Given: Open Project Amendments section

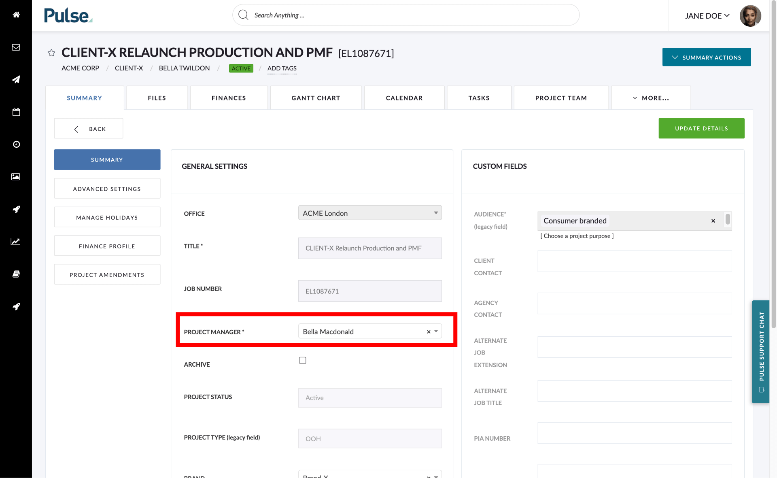Looking at the screenshot, I should click(x=107, y=275).
